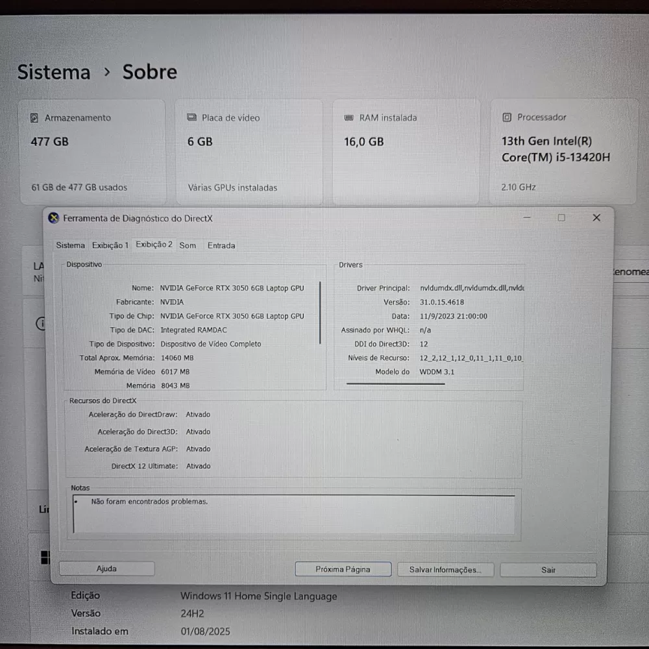This screenshot has height=649, width=649.
Task: Click the Fabricante value NVIDIA
Action: point(172,302)
